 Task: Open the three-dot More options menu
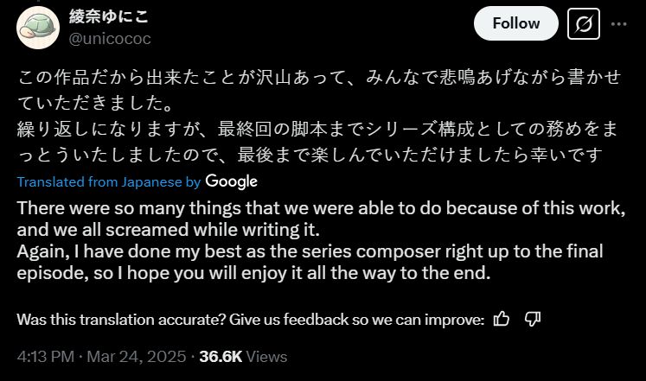(x=618, y=24)
